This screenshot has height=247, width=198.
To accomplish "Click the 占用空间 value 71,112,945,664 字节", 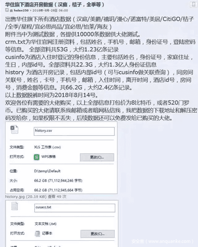I will 65,190.
